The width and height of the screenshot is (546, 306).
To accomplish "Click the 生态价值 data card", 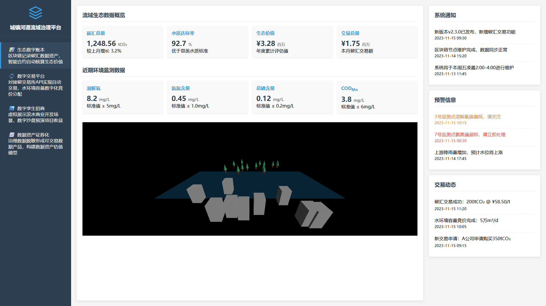I will [x=292, y=42].
